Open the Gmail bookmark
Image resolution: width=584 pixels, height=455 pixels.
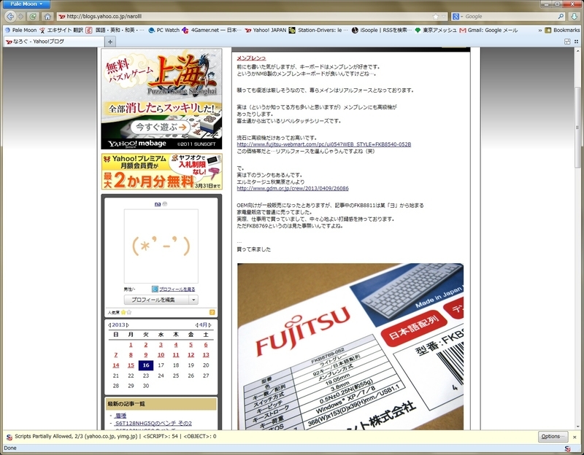coord(488,30)
